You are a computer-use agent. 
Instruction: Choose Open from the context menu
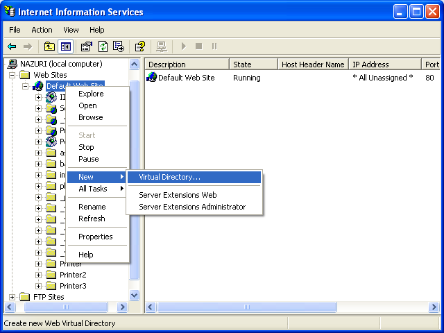[x=96, y=105]
